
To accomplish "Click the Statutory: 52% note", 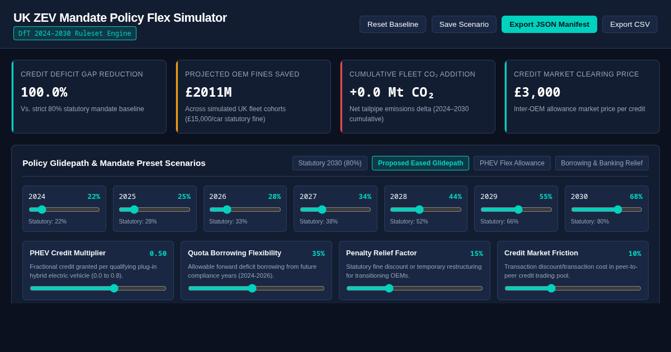I will pos(409,221).
